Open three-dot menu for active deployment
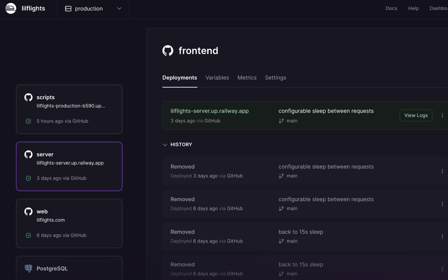Screen dimensions: 448x280 click(x=442, y=116)
